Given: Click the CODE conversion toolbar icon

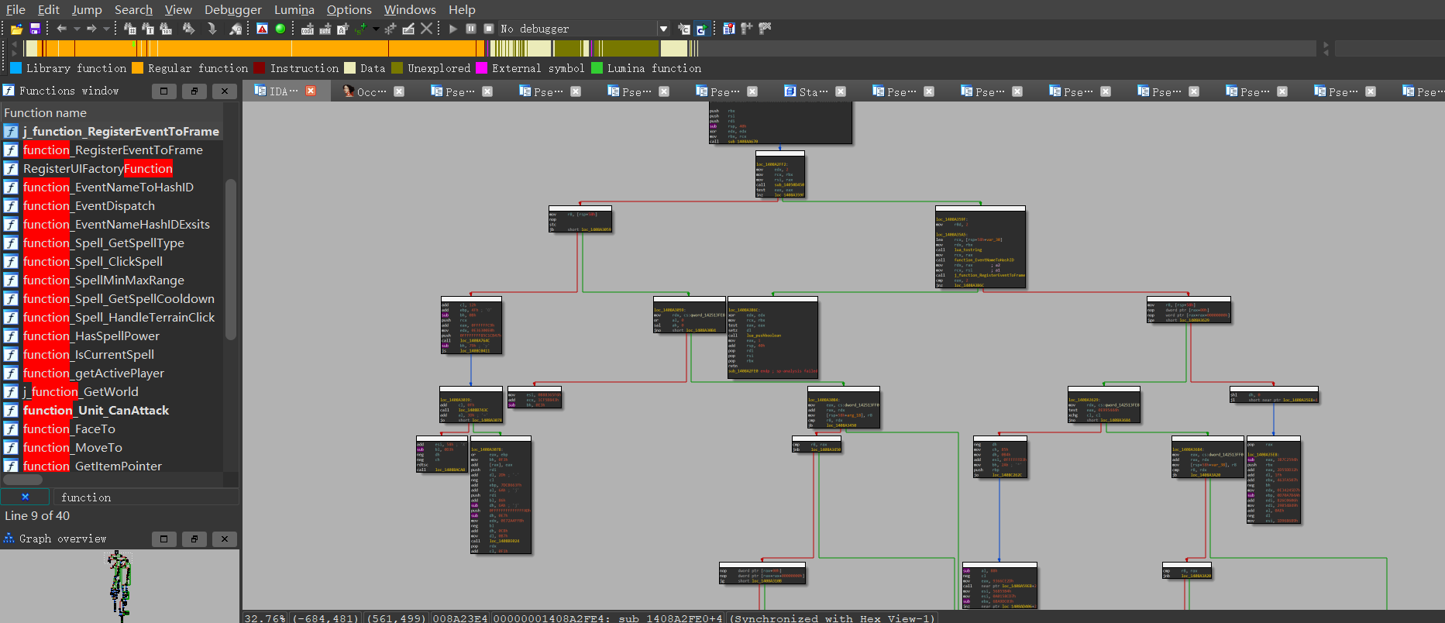Looking at the screenshot, I should (x=308, y=29).
